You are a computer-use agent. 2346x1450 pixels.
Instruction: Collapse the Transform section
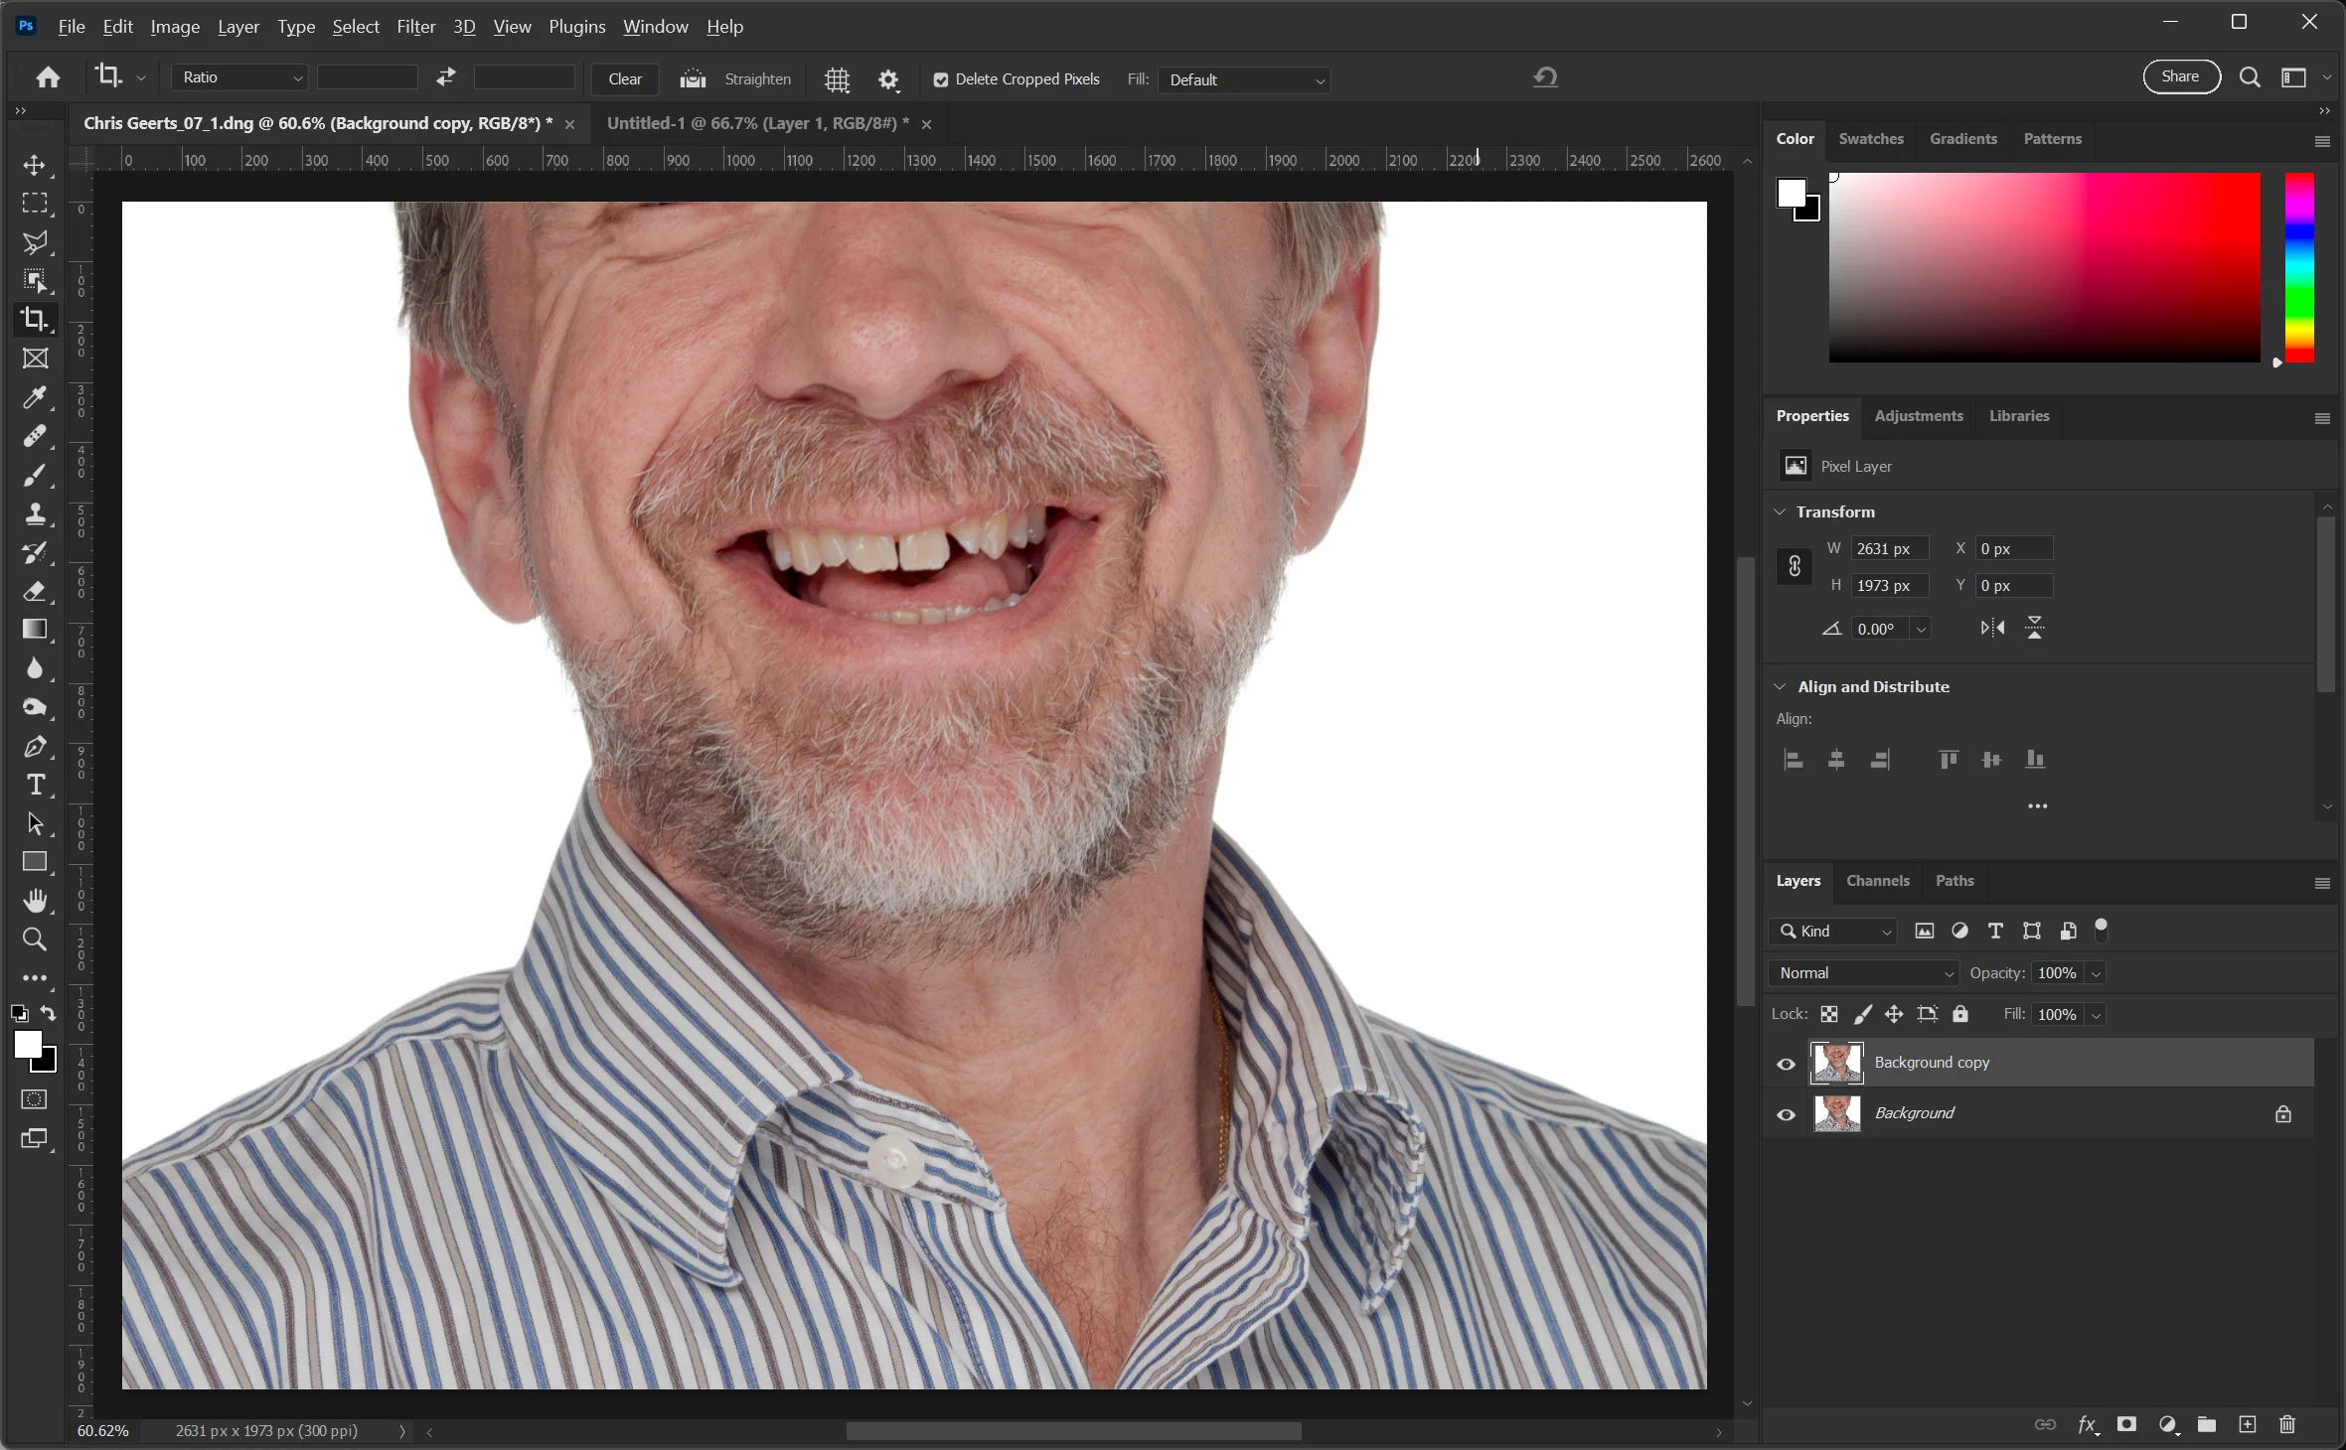[x=1780, y=511]
